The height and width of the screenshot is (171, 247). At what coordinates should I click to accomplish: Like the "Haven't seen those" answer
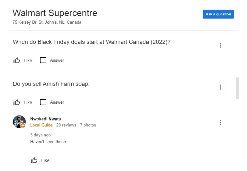coord(34,160)
